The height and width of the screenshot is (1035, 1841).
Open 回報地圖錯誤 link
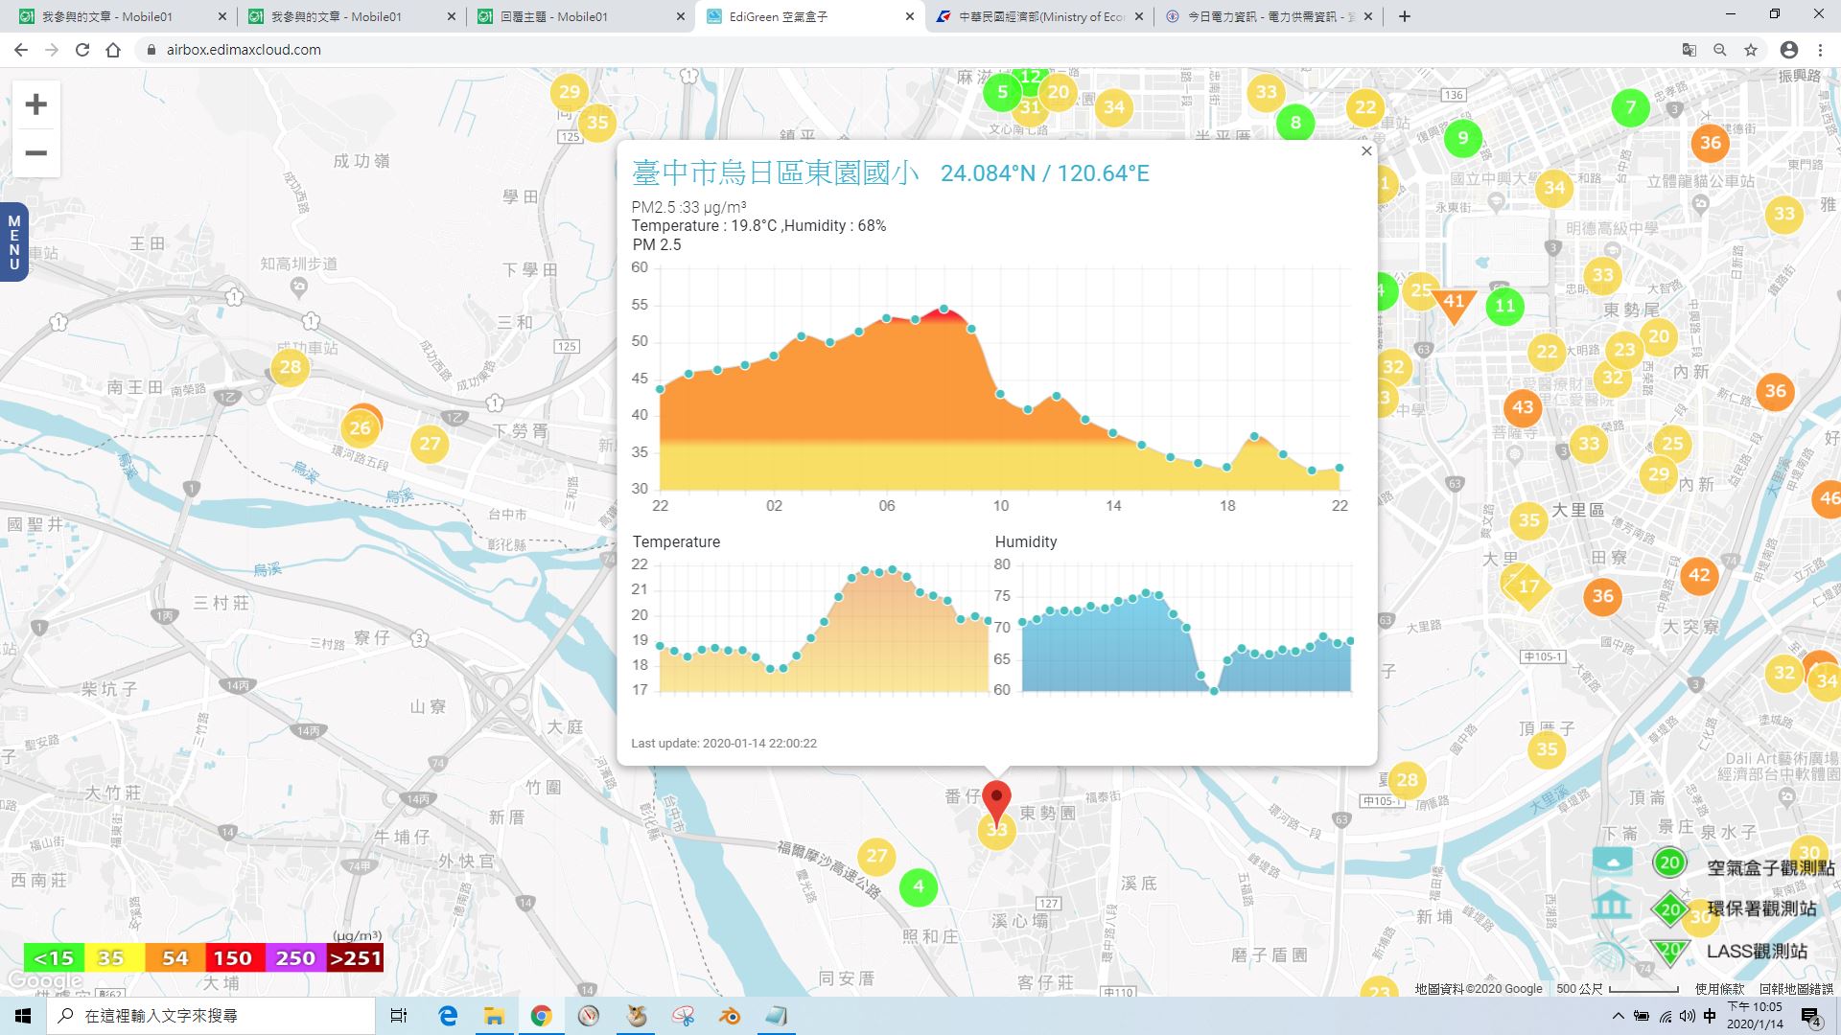1796,989
